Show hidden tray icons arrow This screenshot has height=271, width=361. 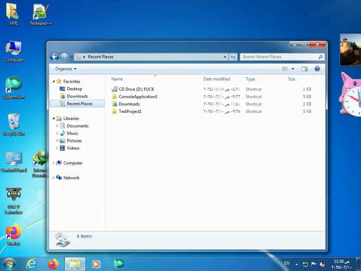pos(296,264)
